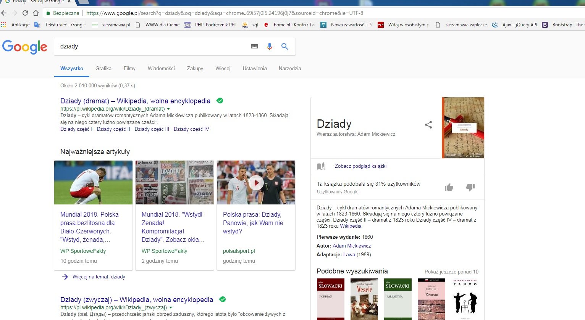This screenshot has width=585, height=320.
Task: Expand the dropdown arrow after Dziady_(zwyczaj) URL
Action: (171, 308)
